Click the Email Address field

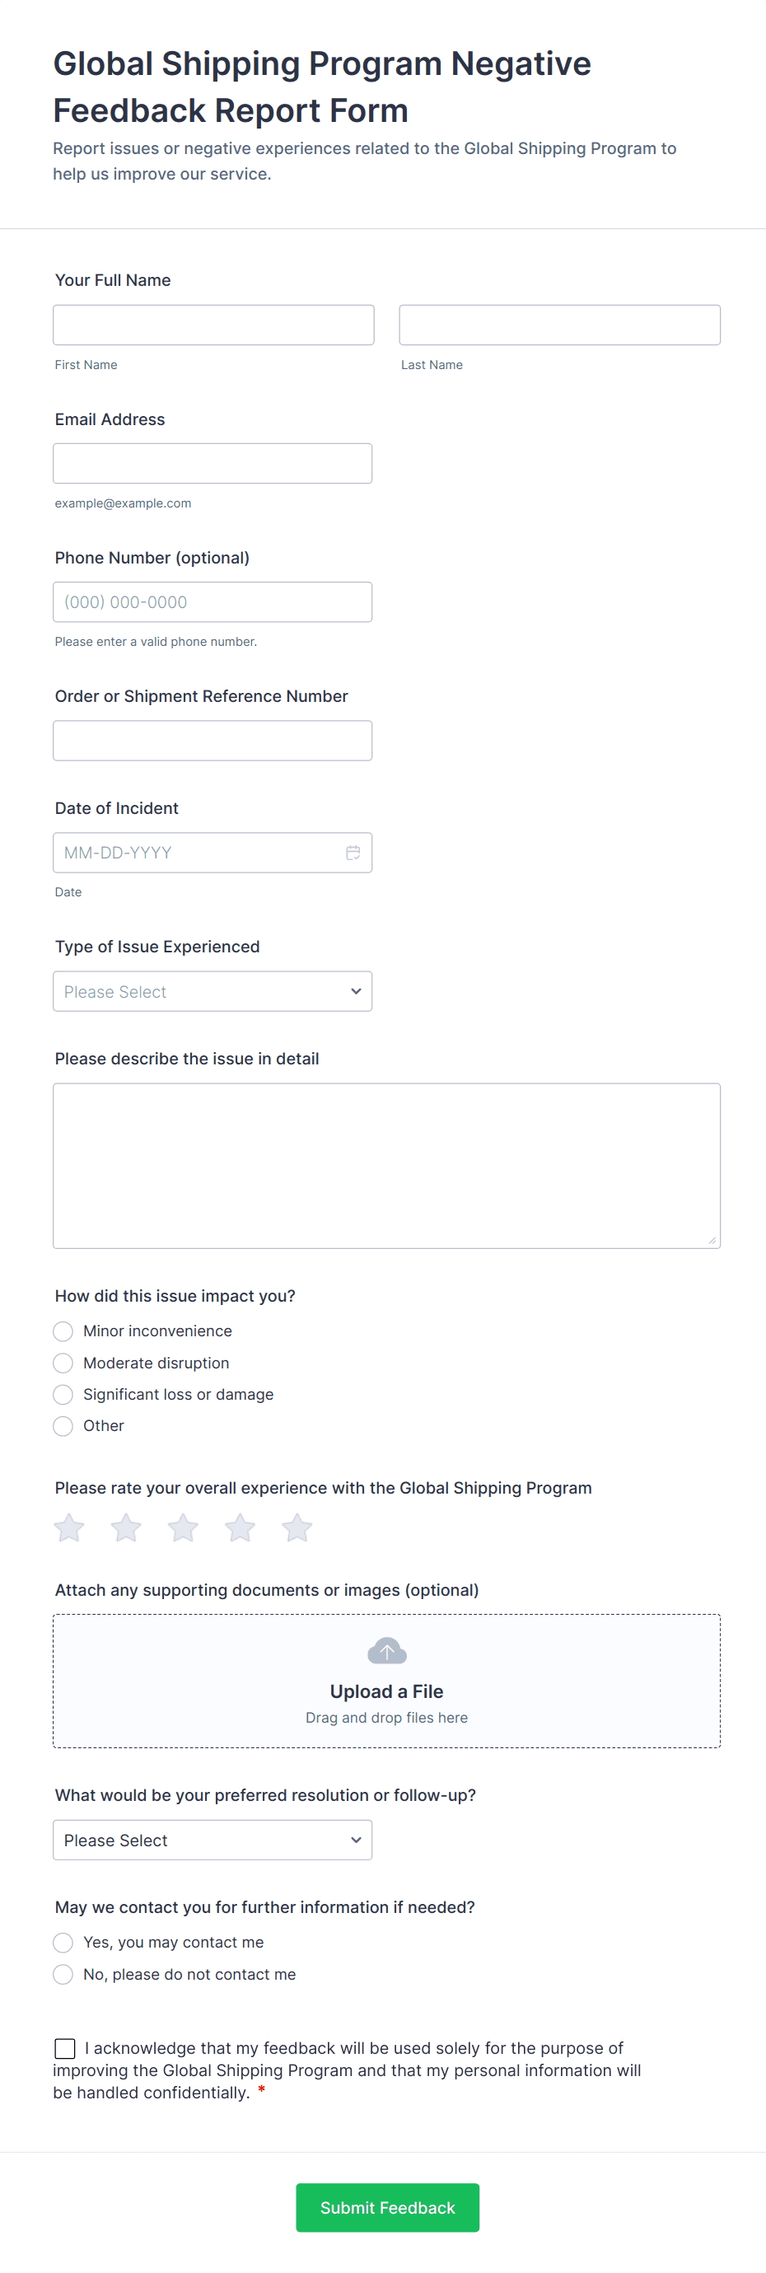pos(213,463)
